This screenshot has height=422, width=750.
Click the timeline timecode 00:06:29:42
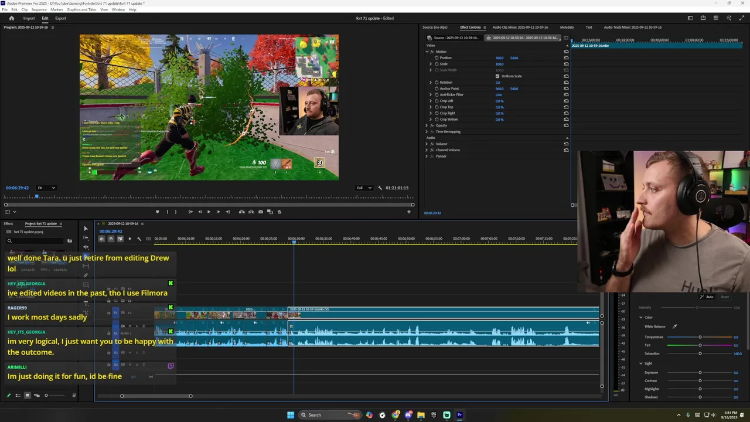[111, 231]
